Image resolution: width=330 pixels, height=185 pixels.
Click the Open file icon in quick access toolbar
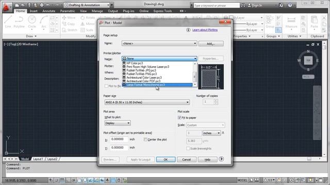pos(23,5)
